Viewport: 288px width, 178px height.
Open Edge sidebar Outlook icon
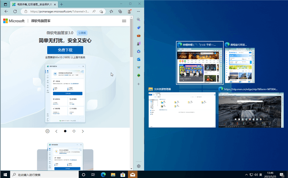coord(139,59)
